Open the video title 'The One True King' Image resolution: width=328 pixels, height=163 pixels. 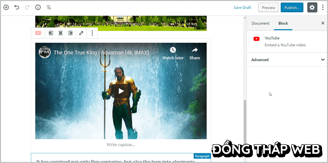click(x=101, y=52)
